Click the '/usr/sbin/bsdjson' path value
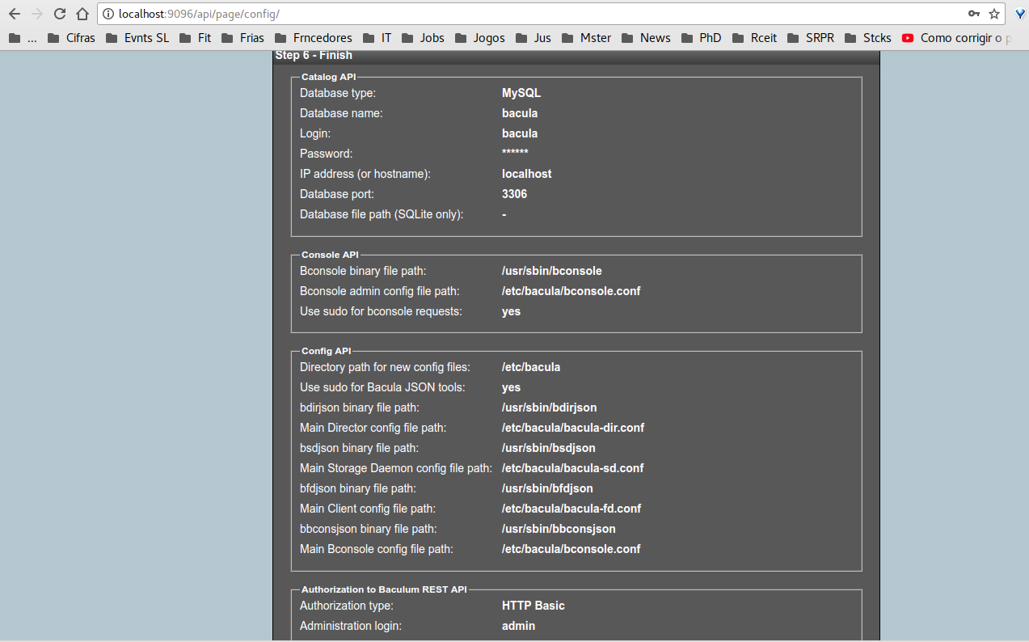 click(549, 448)
